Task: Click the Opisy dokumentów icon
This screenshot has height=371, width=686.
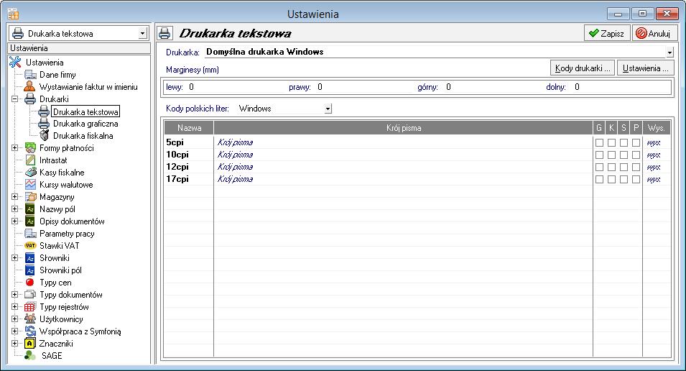Action: point(30,221)
